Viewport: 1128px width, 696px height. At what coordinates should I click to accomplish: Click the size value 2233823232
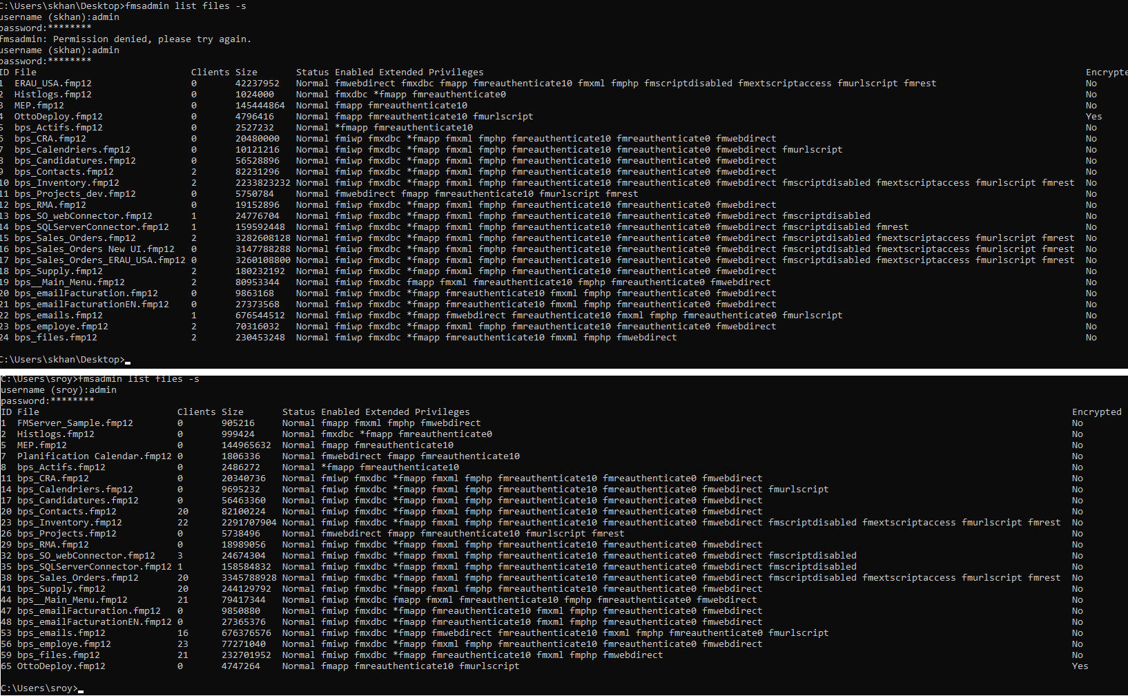[262, 183]
